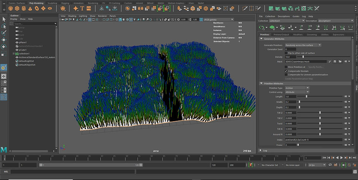Open the XGen Descriptions menu

click(283, 16)
